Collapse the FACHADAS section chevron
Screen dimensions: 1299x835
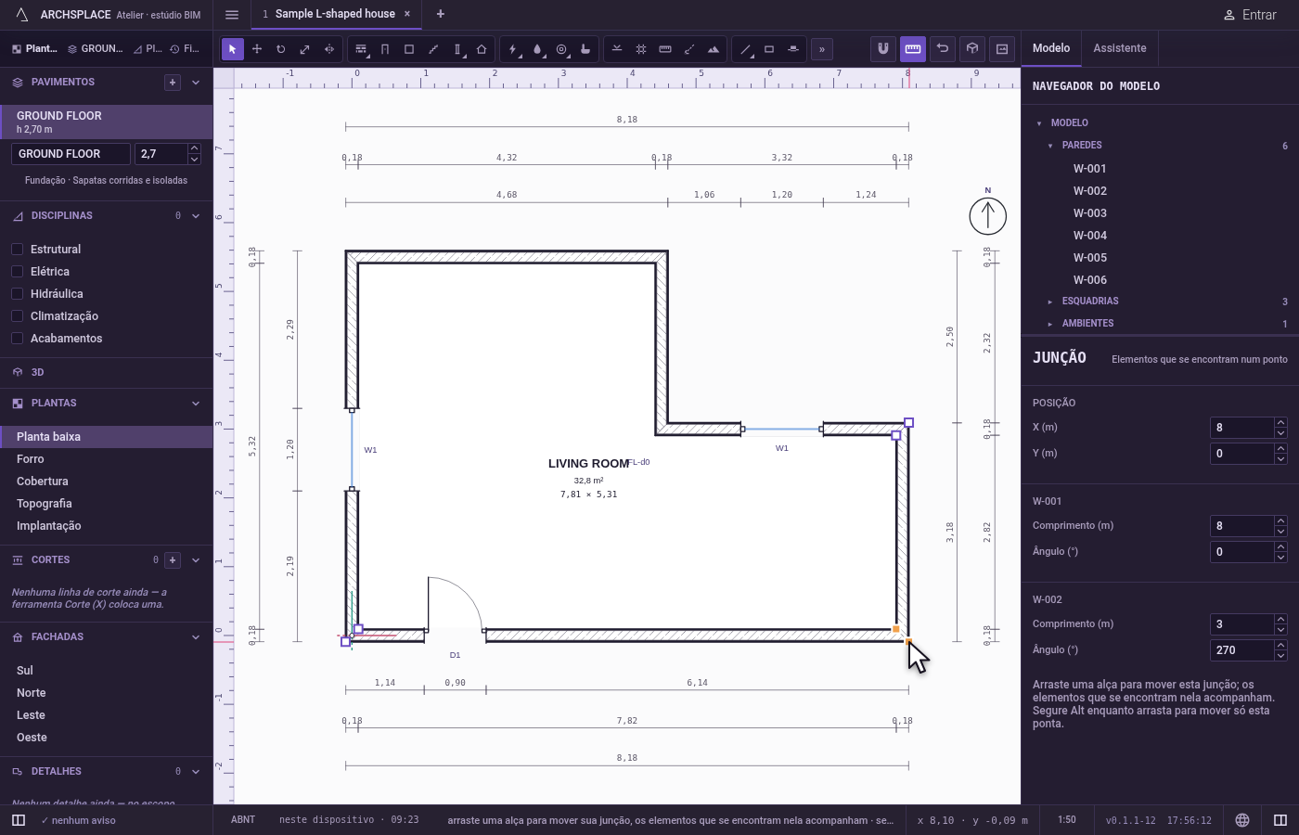196,637
